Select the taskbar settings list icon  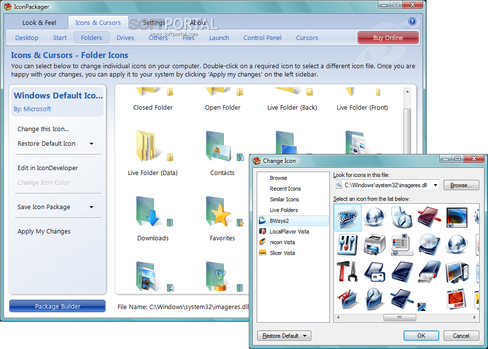coord(402,245)
